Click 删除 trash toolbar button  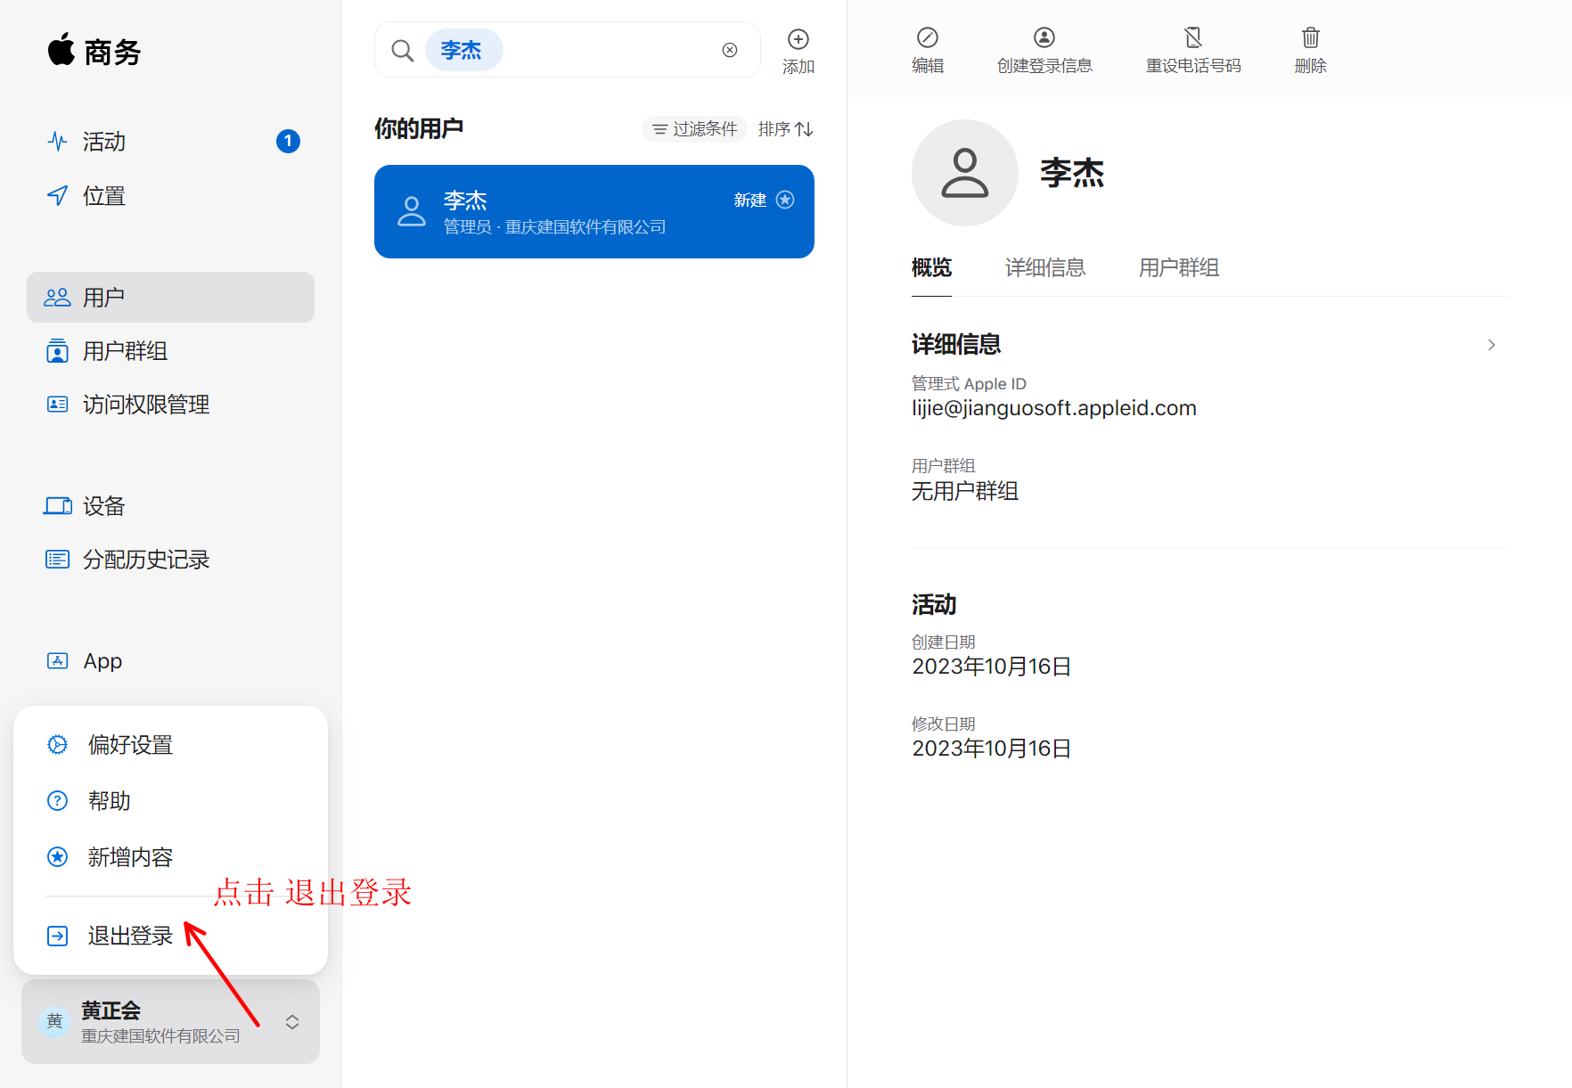coord(1311,51)
